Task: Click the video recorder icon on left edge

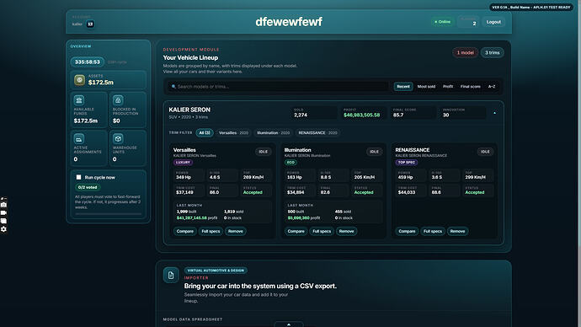Action: click(x=3, y=213)
